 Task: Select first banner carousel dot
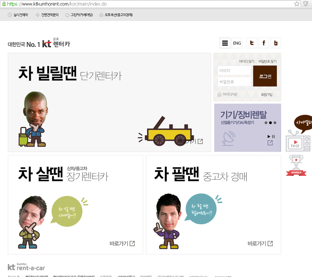point(266,123)
